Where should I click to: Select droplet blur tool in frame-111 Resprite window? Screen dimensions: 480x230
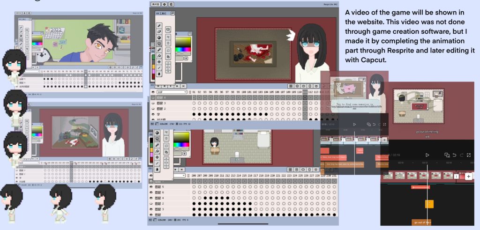pyautogui.click(x=159, y=74)
